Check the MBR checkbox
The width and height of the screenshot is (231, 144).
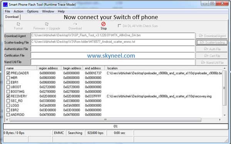(x=8, y=78)
